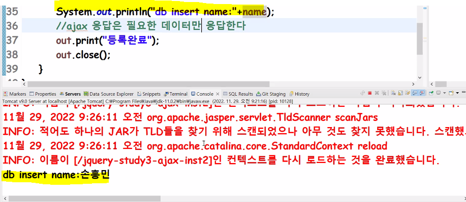Click the editor vertical scrollbar thumb
This screenshot has height=202, width=466.
coord(420,38)
